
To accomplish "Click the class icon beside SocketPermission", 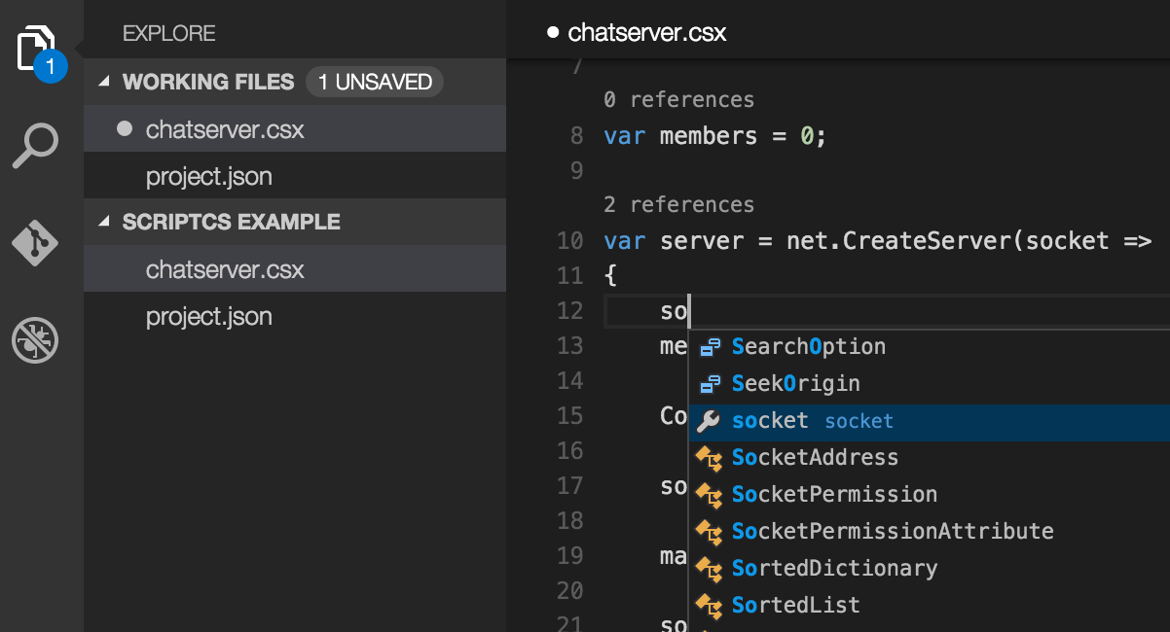I will (x=710, y=493).
